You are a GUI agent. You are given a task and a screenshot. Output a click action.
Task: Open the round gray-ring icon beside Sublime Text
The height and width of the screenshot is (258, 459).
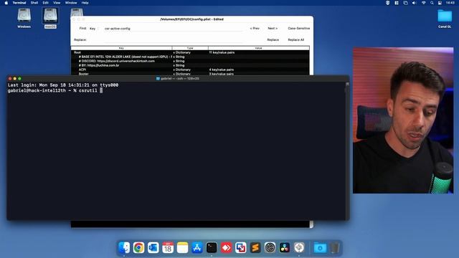pos(270,248)
